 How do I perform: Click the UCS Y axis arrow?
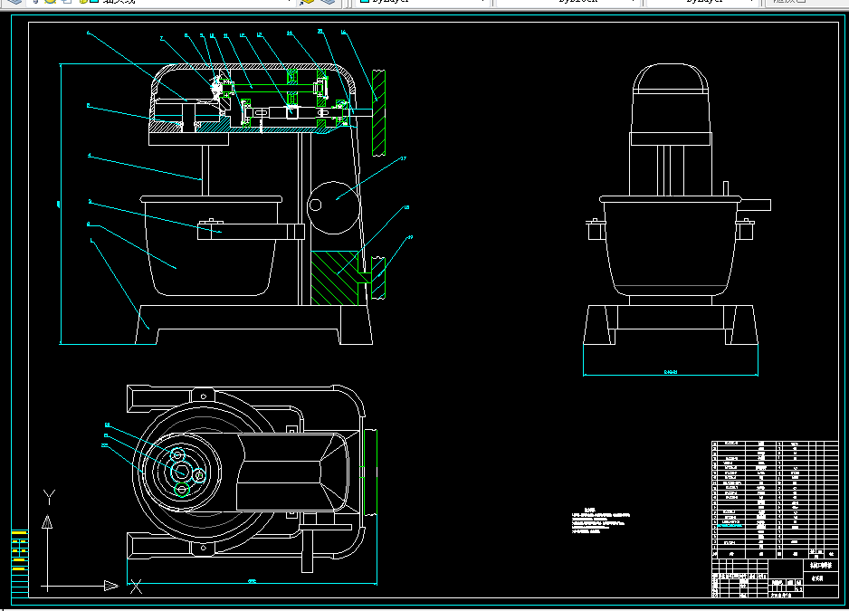click(48, 521)
